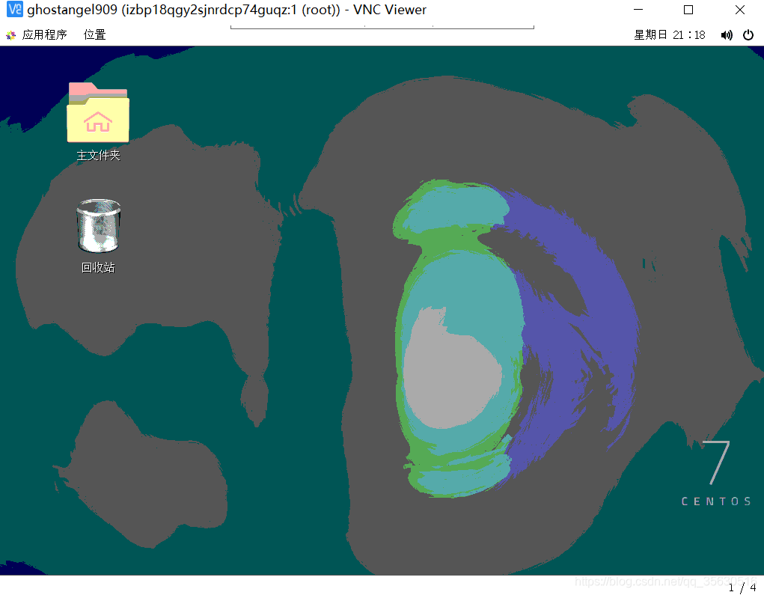Close the VNC Viewer window

[x=739, y=10]
